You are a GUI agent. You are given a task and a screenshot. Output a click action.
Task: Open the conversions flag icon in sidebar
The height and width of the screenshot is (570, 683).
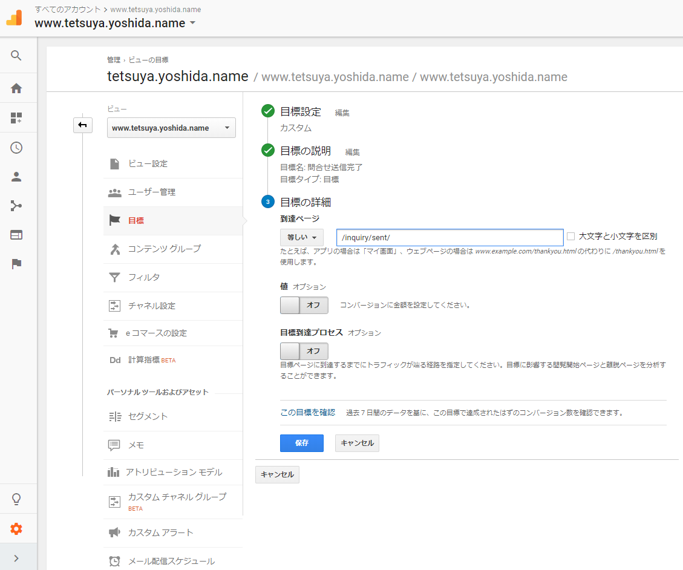click(x=16, y=264)
